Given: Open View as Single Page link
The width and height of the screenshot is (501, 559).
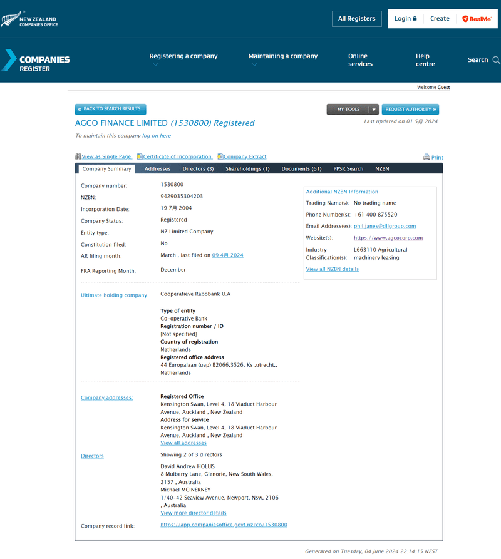Looking at the screenshot, I should coord(106,156).
